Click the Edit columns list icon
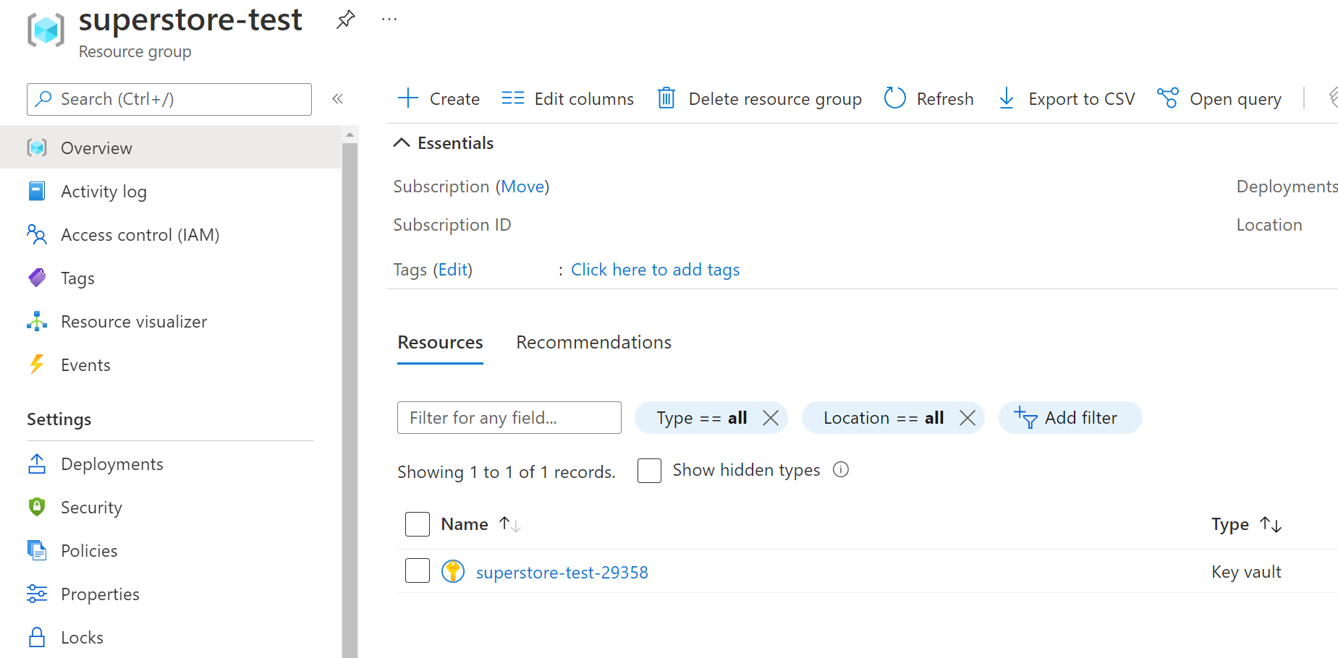Viewport: 1338px width, 658px height. (513, 98)
